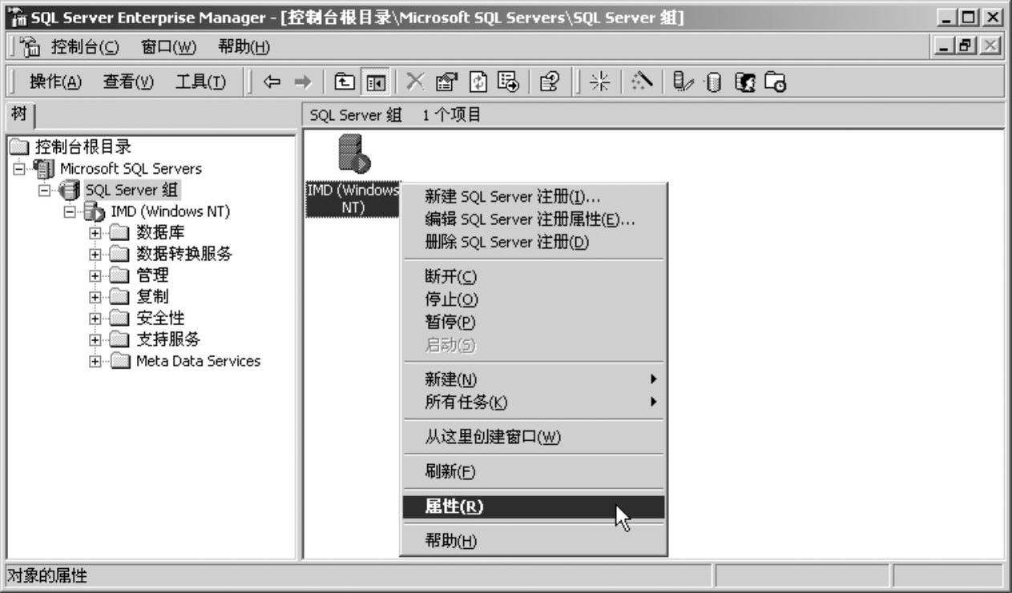Click the IMD (Windows NT) tree server icon

point(95,212)
